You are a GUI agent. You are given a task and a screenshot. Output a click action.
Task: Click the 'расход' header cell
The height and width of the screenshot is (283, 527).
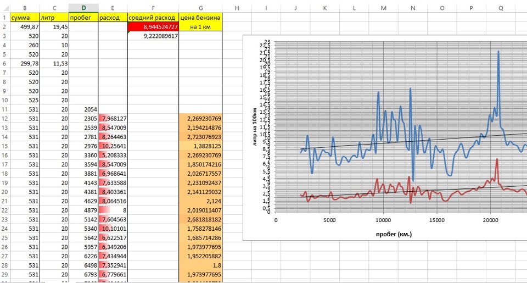click(113, 18)
